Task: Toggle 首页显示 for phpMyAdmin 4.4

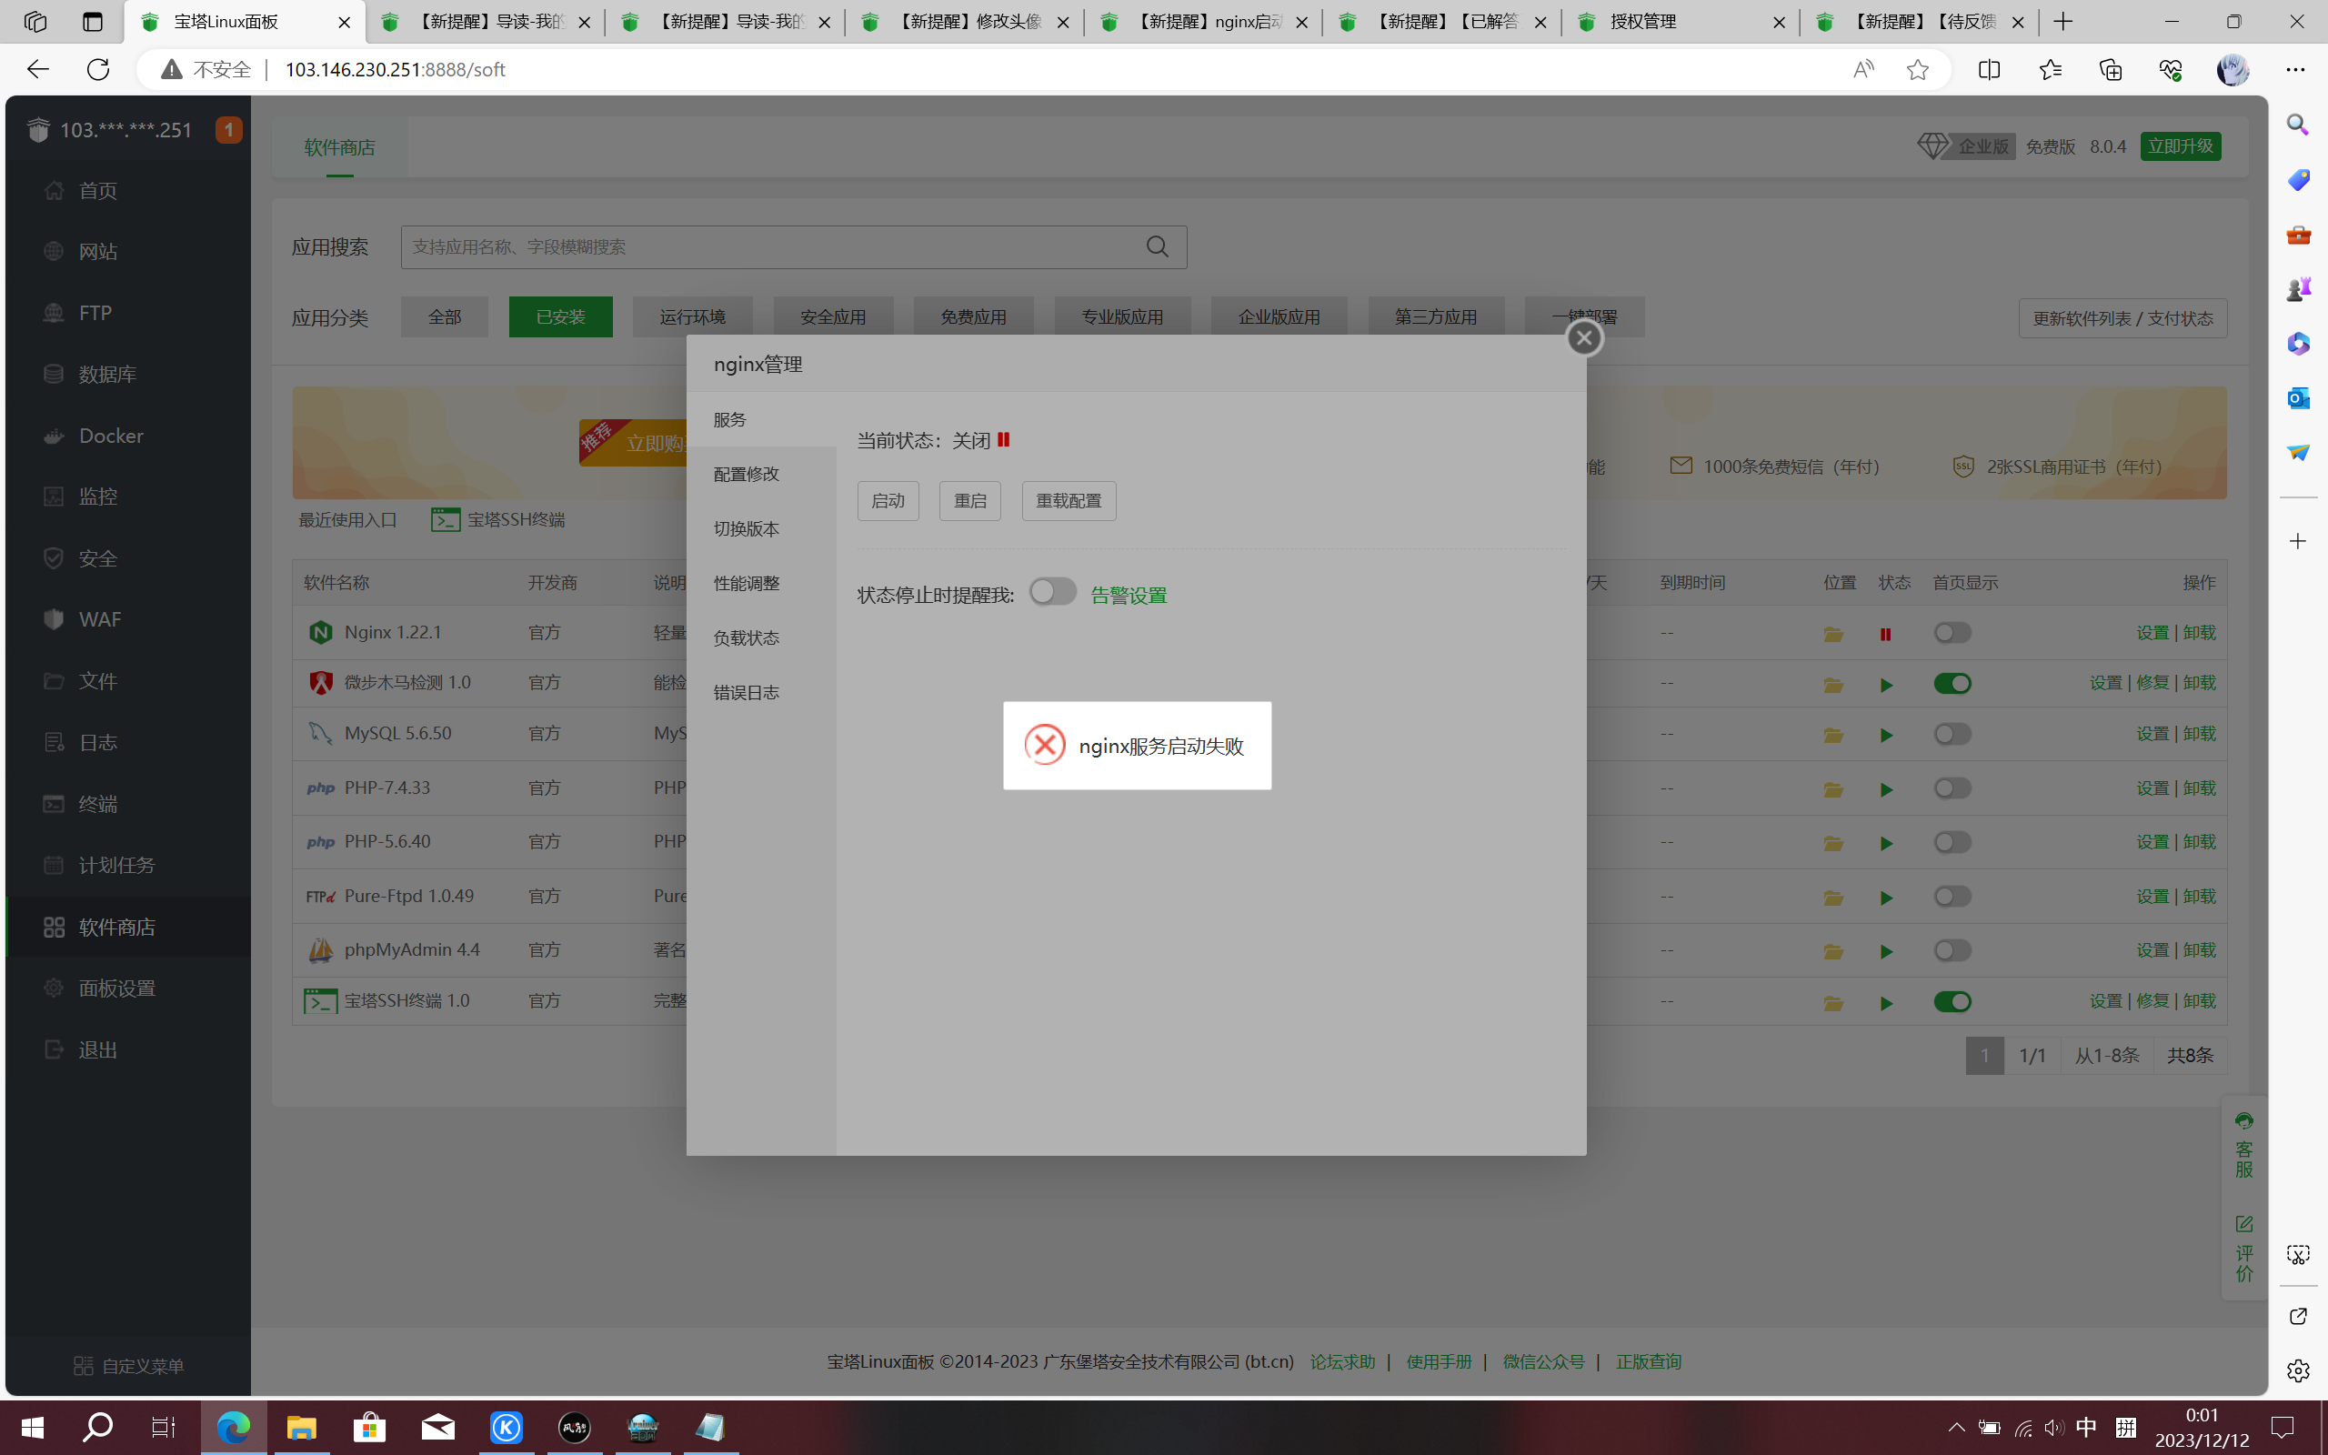Action: (x=1952, y=951)
